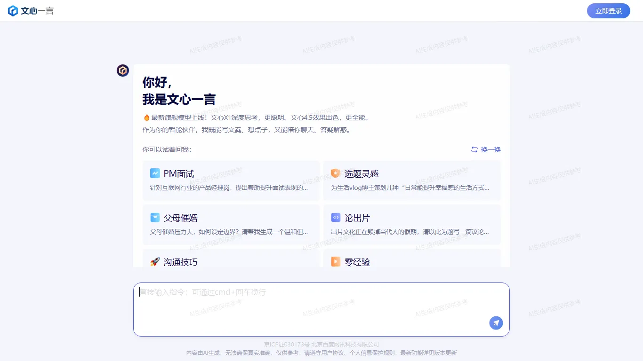Open the 论出片 suggestion card
The image size is (643, 361).
(412, 225)
